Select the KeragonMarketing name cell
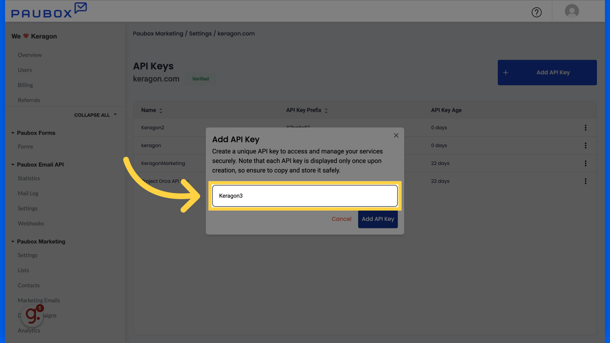This screenshot has width=610, height=343. (163, 163)
